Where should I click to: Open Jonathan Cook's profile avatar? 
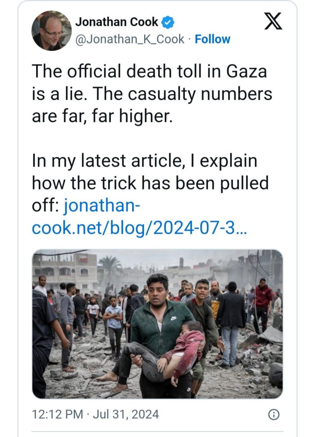tap(52, 30)
